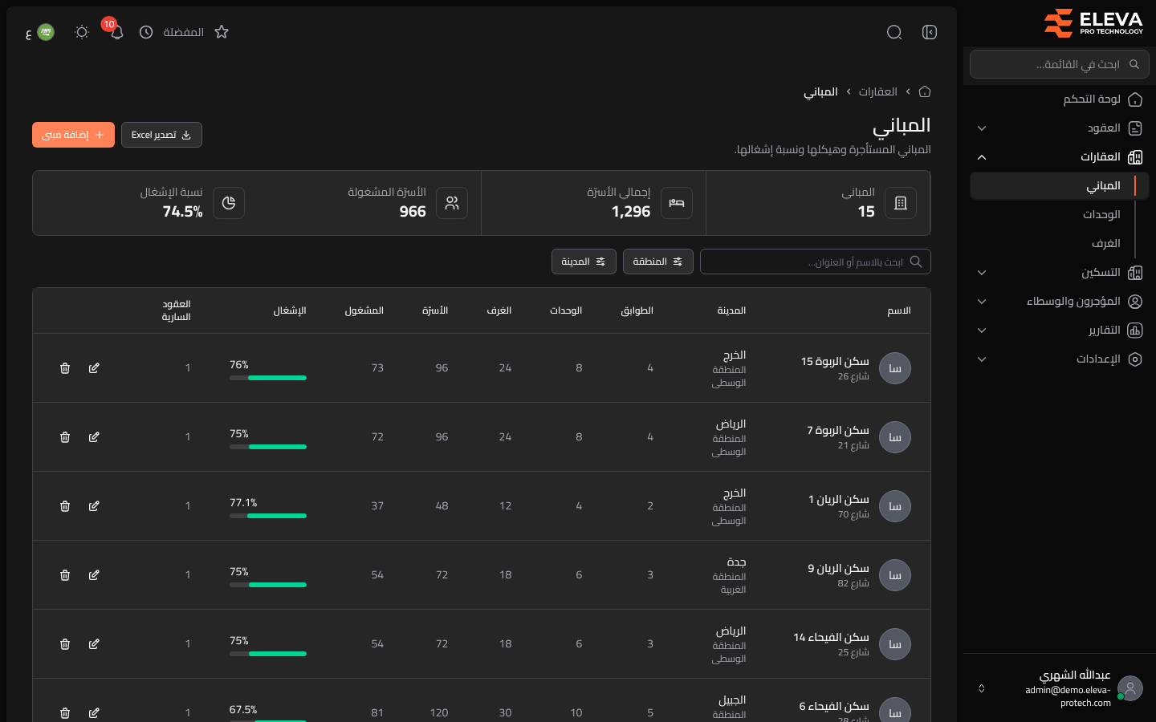Open the user account switcher for عبدالله الشهري
1156x722 pixels.
pyautogui.click(x=1060, y=688)
